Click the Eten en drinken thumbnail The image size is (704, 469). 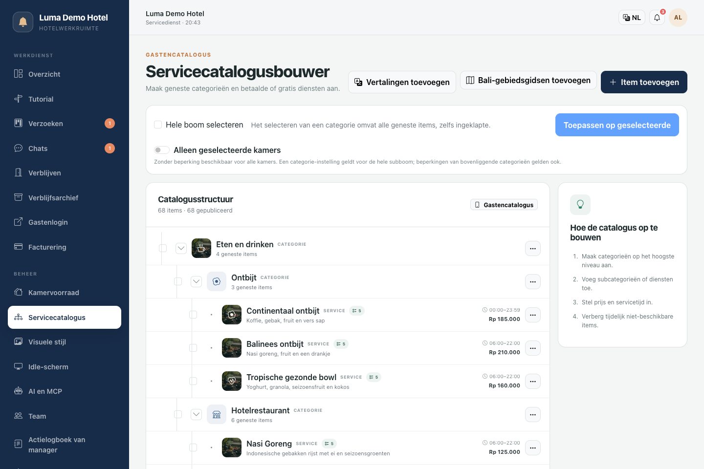(x=201, y=248)
